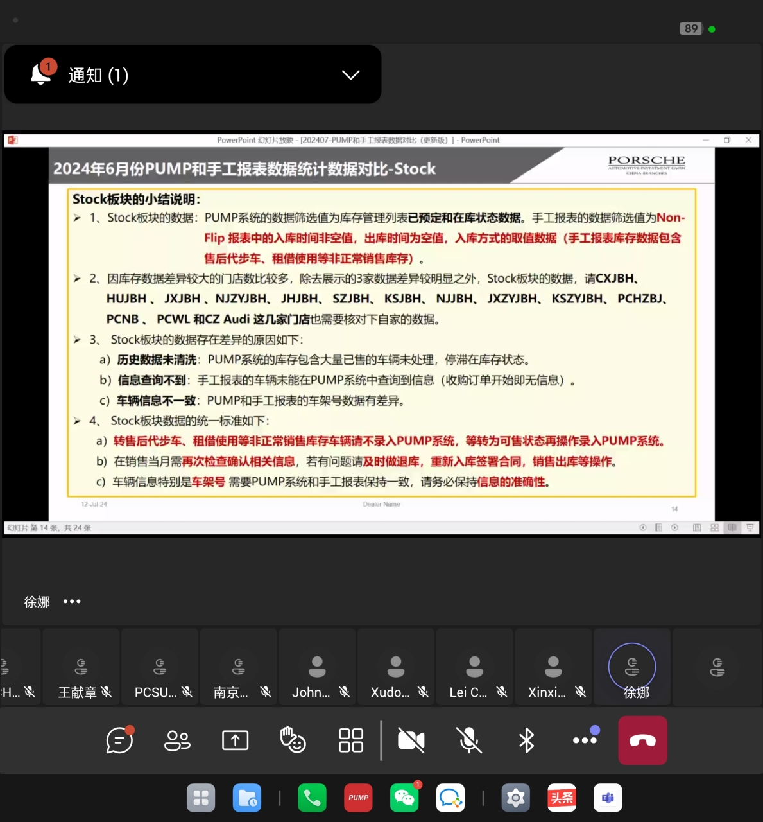Tap the notification bell icon
763x822 pixels.
[41, 73]
